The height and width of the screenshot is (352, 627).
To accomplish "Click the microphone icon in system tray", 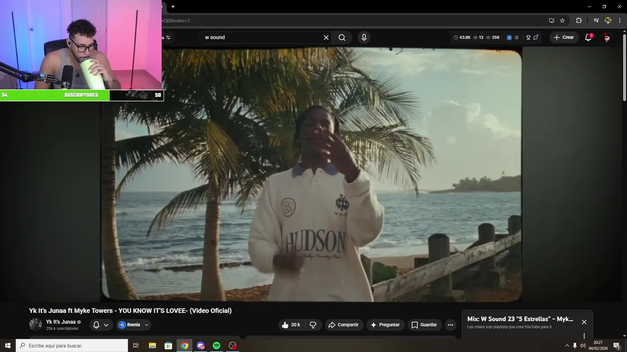I will click(575, 346).
